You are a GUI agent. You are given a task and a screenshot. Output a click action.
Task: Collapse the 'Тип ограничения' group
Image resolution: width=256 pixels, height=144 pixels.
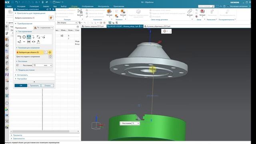pos(24,31)
